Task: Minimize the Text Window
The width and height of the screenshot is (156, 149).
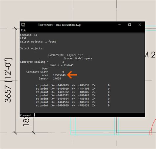Action: point(119,25)
